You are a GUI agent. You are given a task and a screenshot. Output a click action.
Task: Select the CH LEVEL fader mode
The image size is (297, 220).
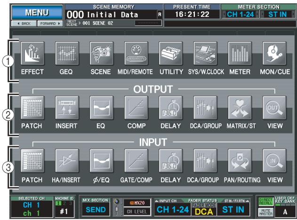point(137,212)
